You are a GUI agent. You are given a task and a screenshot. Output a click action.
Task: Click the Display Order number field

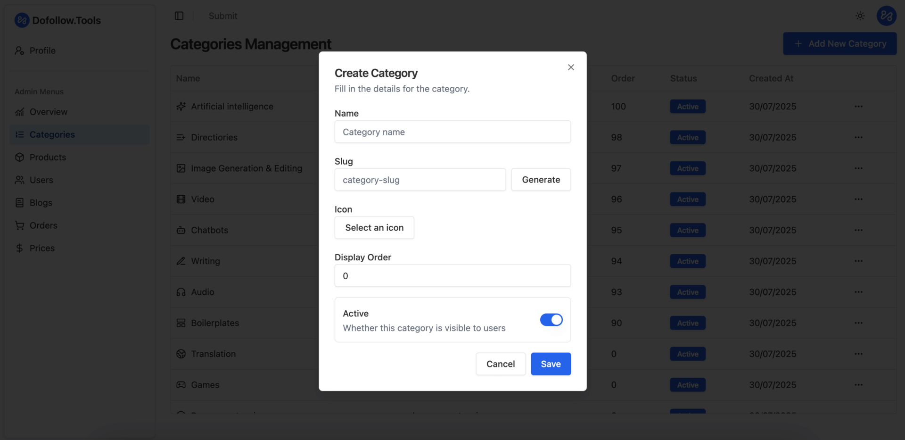[452, 276]
